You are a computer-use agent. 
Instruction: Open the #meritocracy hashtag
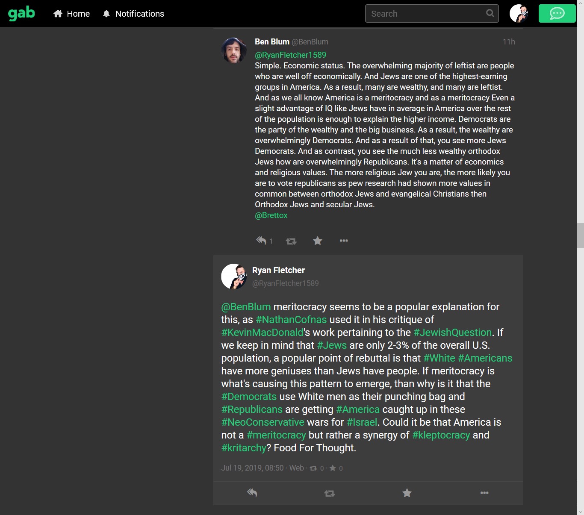(x=276, y=435)
